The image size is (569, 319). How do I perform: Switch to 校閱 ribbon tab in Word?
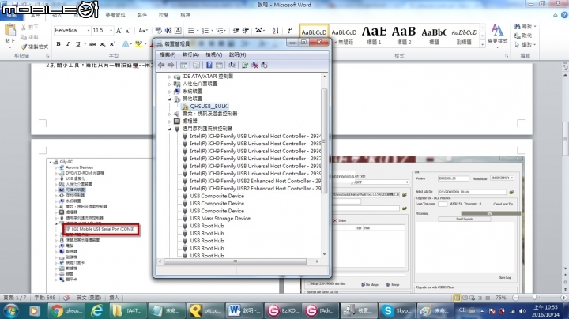coord(164,15)
